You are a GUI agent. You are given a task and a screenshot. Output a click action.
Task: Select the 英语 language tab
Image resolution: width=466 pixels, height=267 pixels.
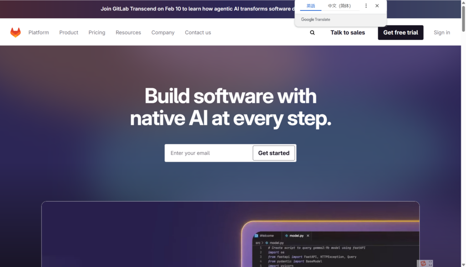310,5
